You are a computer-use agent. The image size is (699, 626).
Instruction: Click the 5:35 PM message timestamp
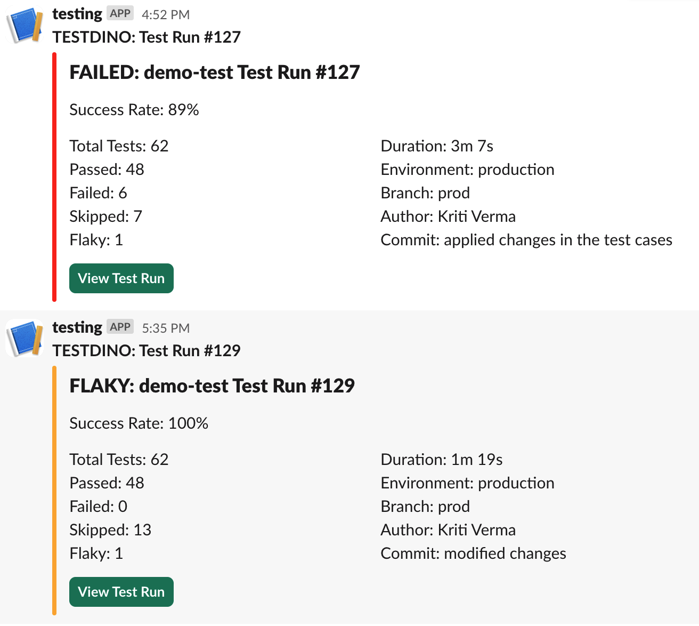166,328
